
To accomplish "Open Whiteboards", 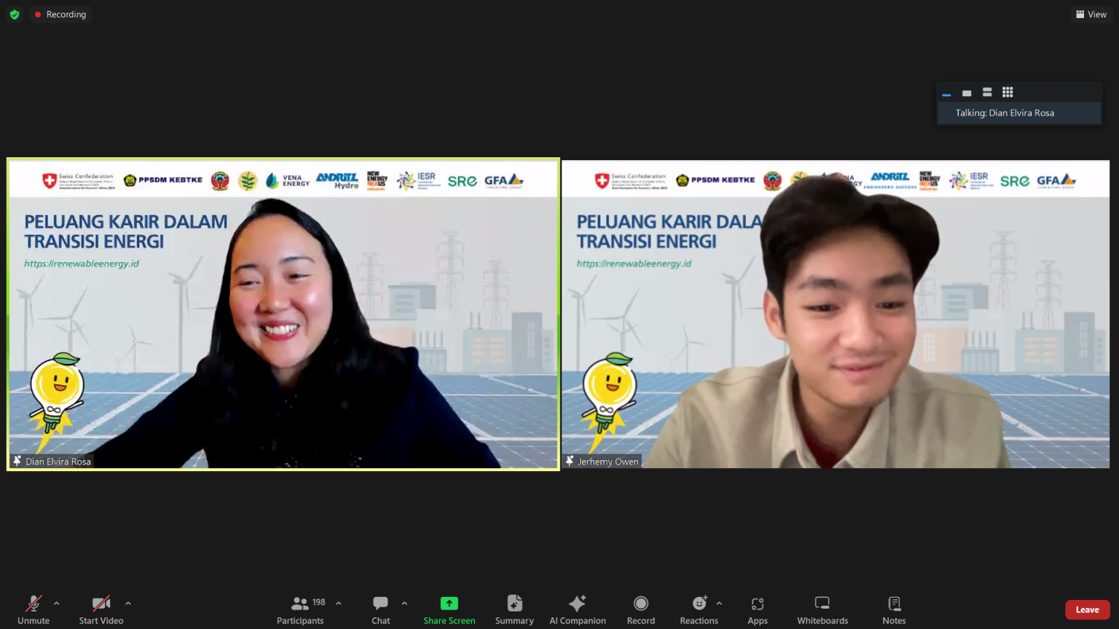I will (822, 609).
